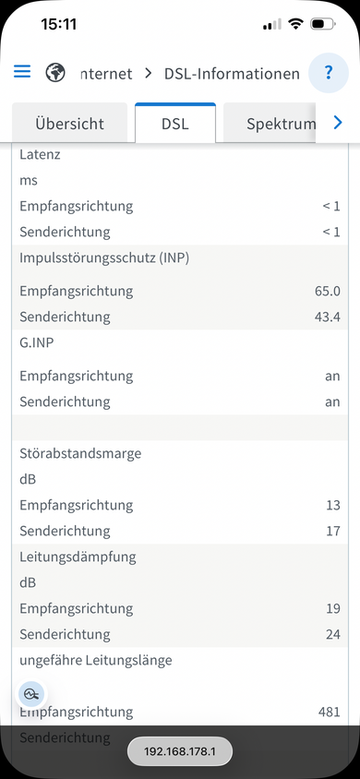The width and height of the screenshot is (360, 779).
Task: Open the Spektrum tab
Action: (x=270, y=123)
